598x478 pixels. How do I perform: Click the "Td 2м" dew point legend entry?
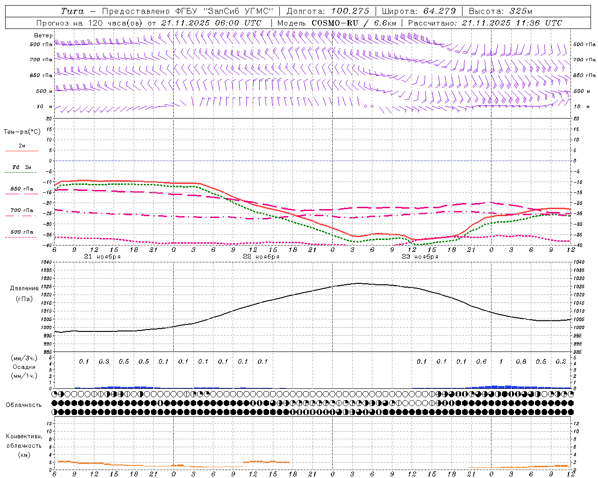point(21,167)
